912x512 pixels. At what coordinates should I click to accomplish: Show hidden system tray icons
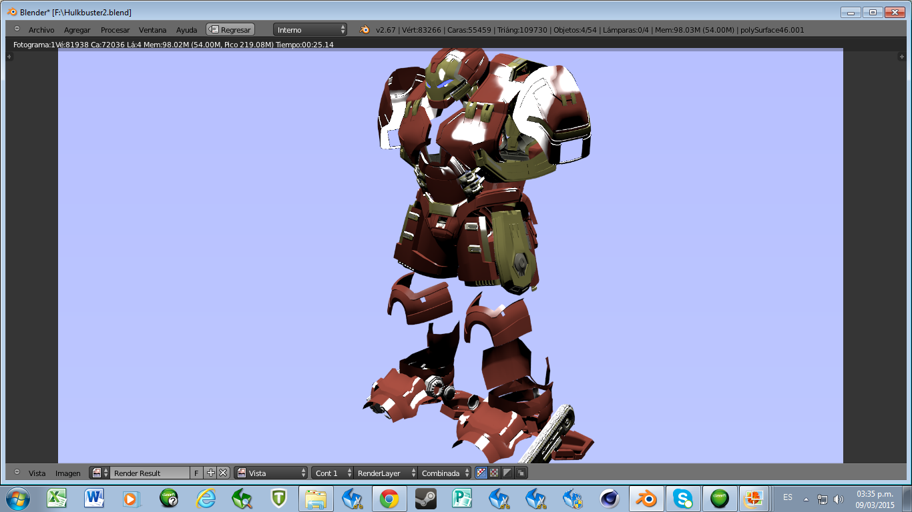tap(806, 499)
